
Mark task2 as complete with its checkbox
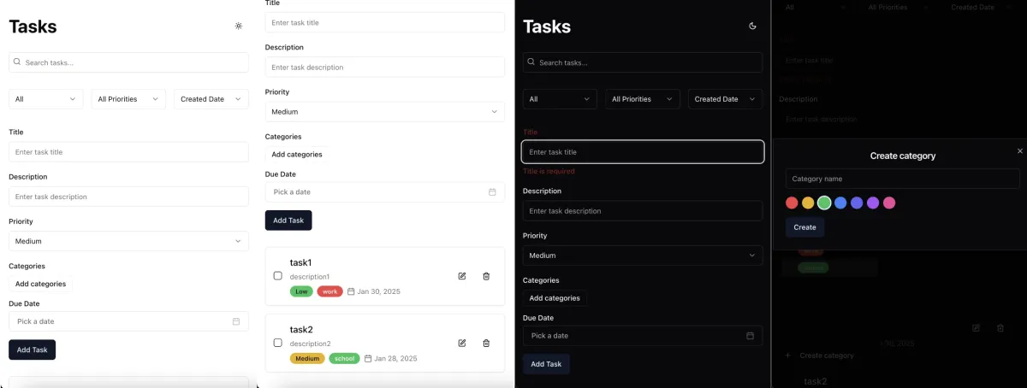[x=277, y=343]
